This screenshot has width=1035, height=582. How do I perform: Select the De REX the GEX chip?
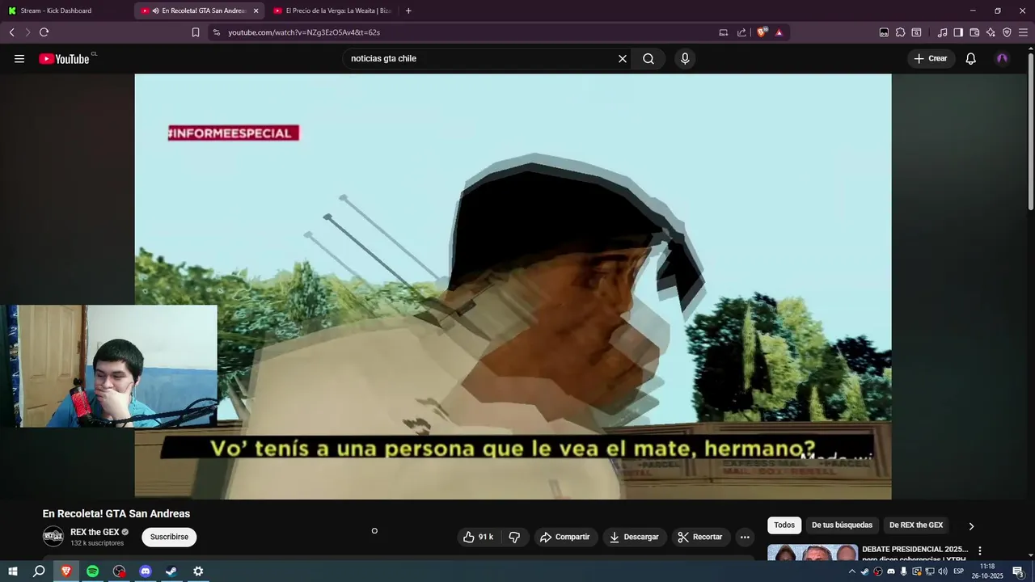point(916,525)
